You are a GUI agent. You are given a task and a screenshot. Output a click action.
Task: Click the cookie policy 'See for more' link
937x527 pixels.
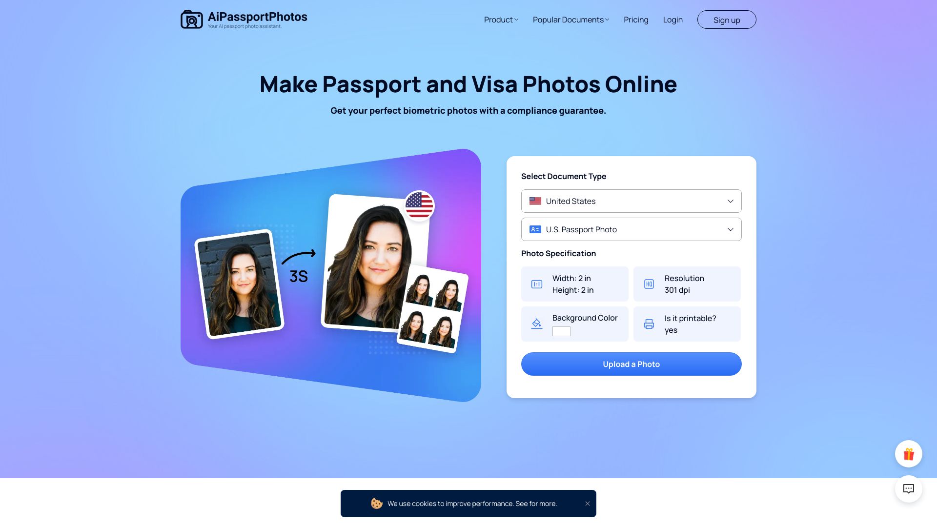[536, 503]
